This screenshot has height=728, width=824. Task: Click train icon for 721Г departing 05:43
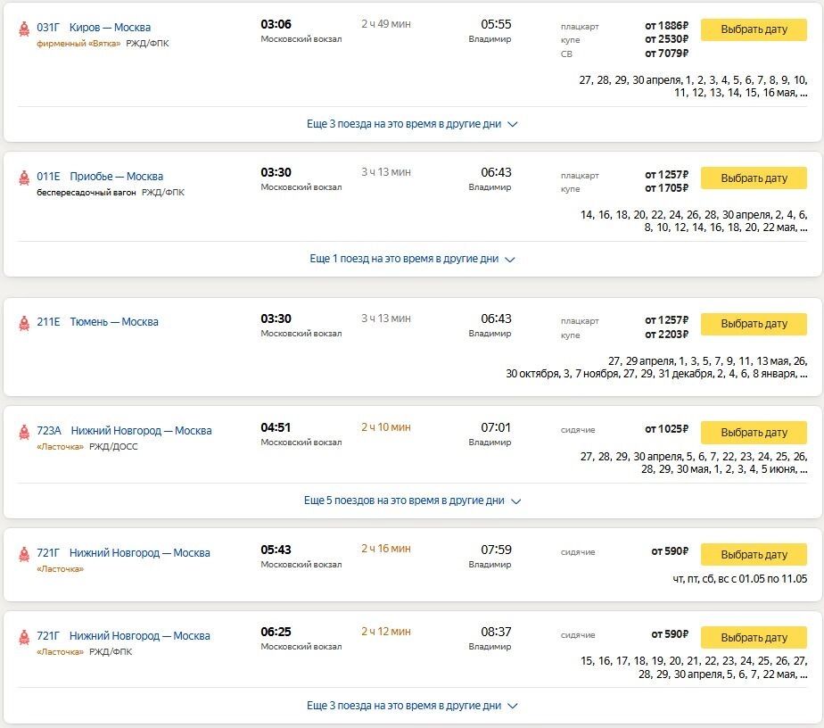tap(24, 553)
